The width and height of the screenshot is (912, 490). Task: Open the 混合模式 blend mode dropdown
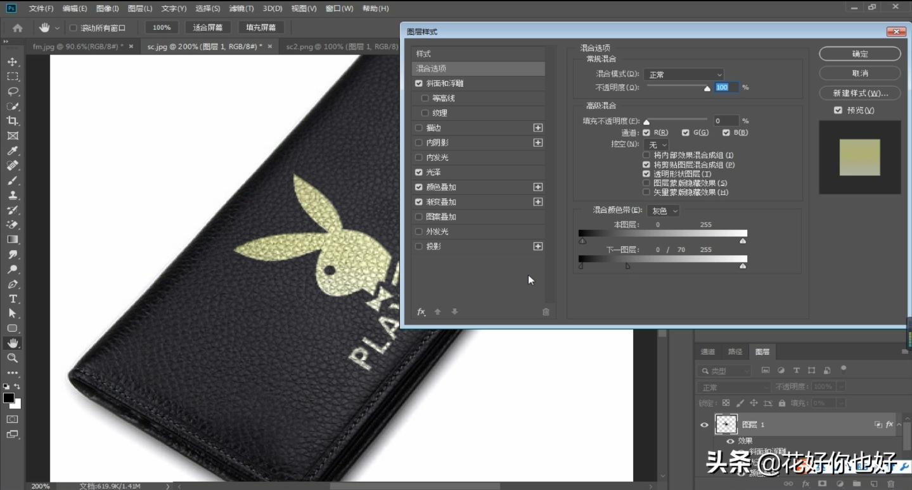coord(683,74)
